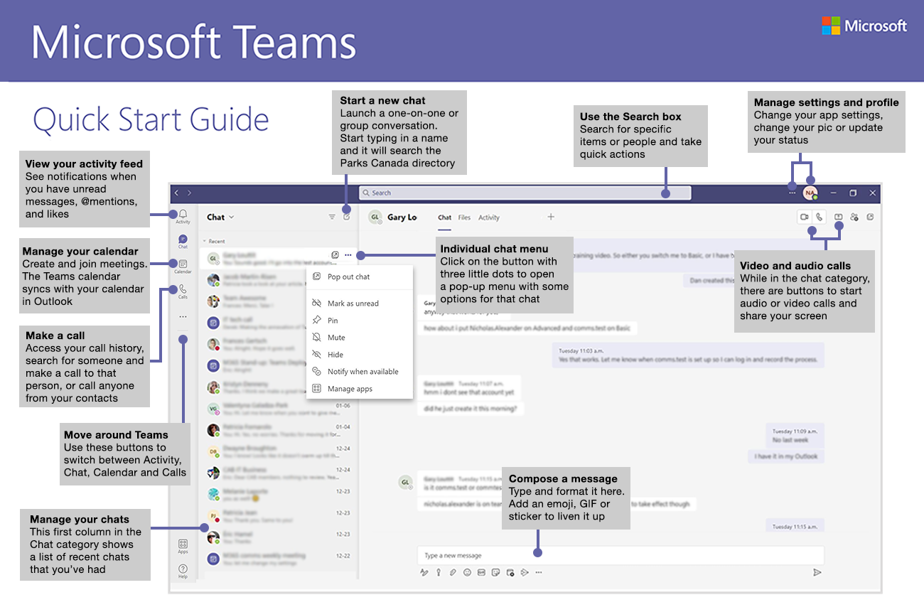Viewport: 924px width, 612px height.
Task: Click the Type a new message field
Action: (x=621, y=555)
